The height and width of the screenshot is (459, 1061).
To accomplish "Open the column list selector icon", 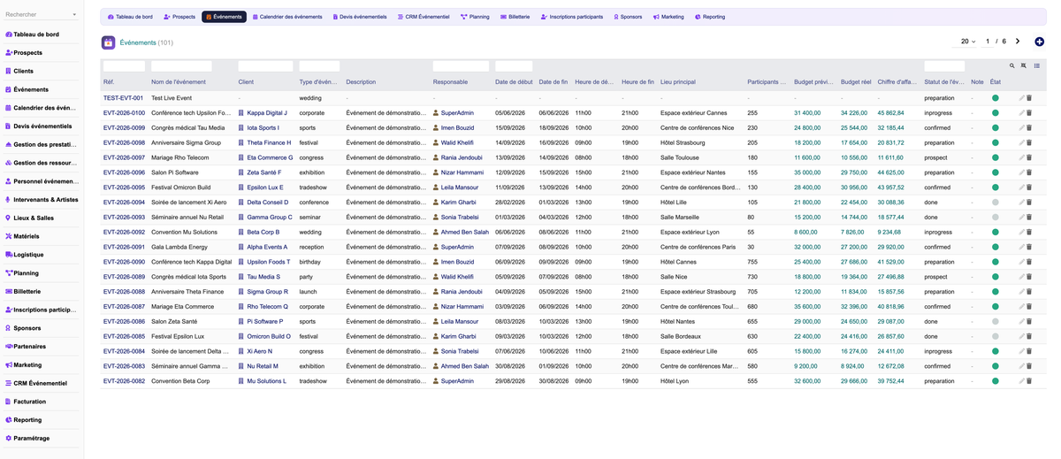I will click(1037, 66).
